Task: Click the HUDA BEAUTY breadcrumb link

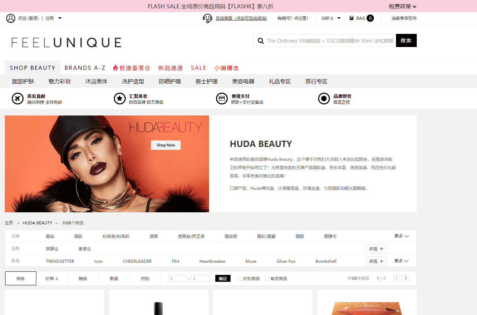Action: 38,223
